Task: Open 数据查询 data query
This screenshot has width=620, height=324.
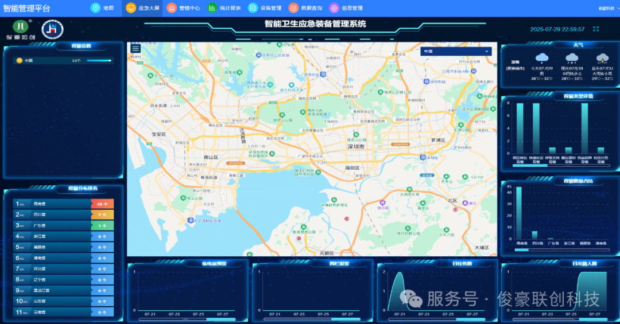Action: point(305,8)
